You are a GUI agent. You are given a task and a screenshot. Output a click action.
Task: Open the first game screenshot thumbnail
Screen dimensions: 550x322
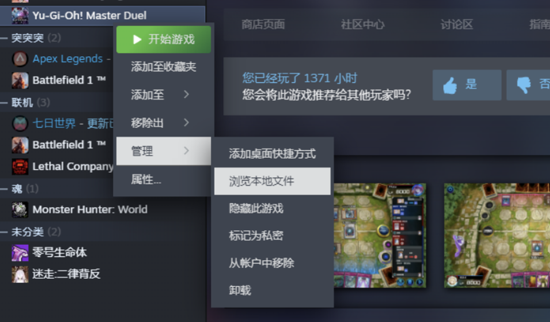[379, 235]
